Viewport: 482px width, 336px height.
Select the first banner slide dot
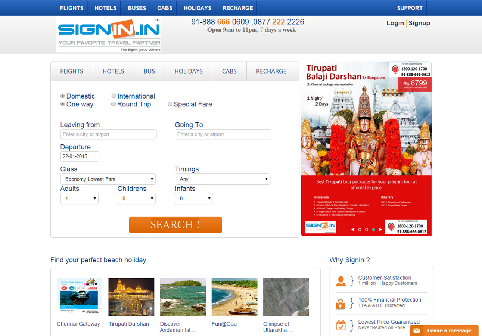(360, 230)
